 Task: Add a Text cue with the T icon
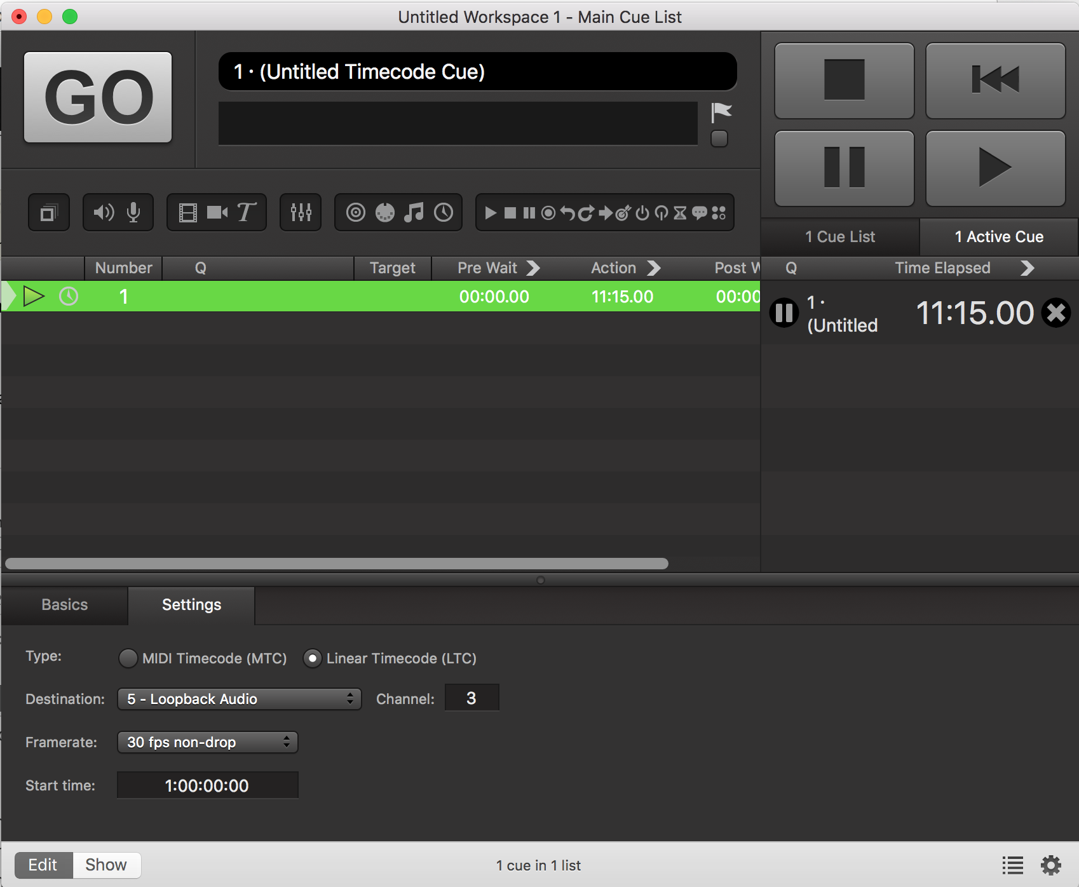click(247, 212)
